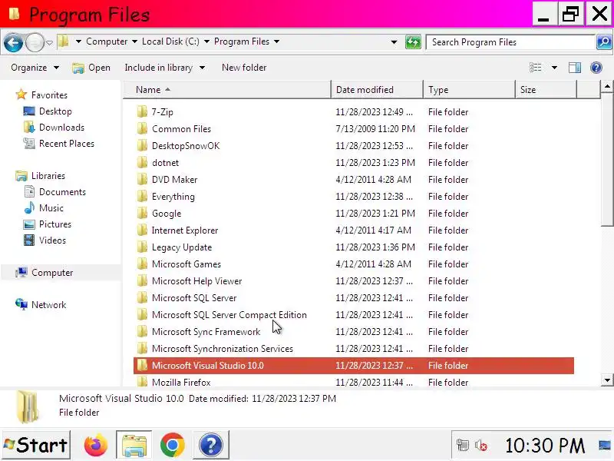Click the scrollbar down arrow
This screenshot has height=461, width=614.
[606, 380]
